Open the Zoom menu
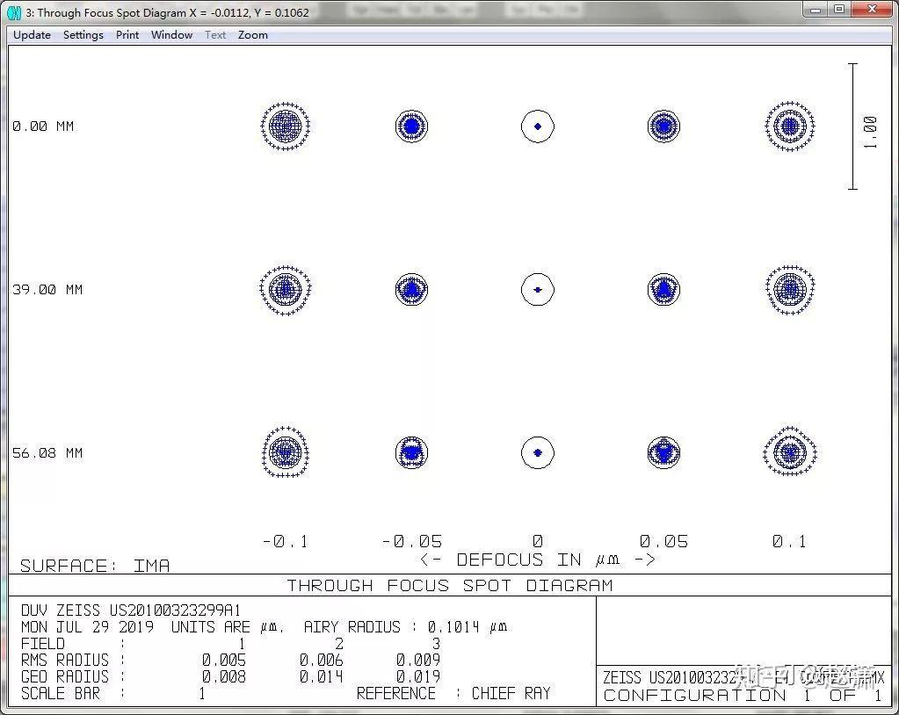 click(x=253, y=35)
